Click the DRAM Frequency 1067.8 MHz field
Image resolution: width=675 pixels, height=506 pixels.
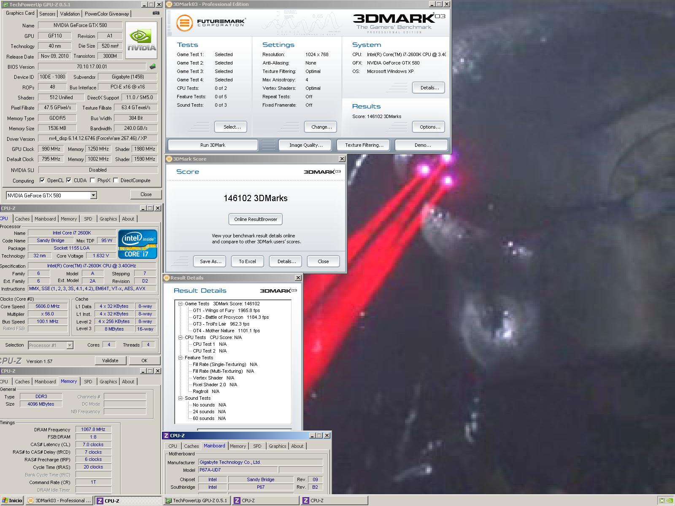(93, 429)
